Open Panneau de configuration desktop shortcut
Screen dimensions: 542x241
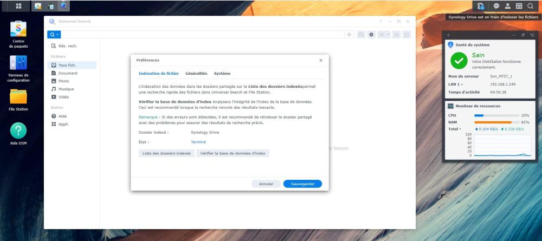tap(18, 68)
